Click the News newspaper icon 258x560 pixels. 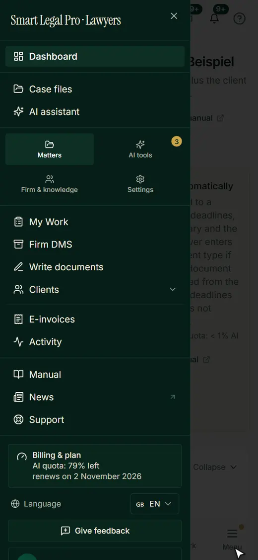click(18, 397)
